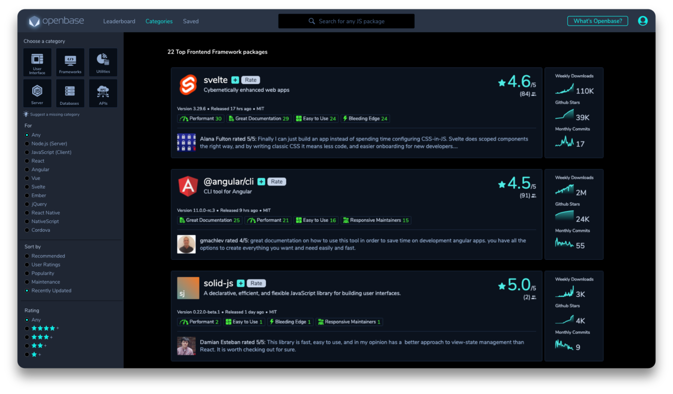Screen dimensions: 673x394
Task: Click the solid-js Github Stars chart
Action: click(x=564, y=318)
